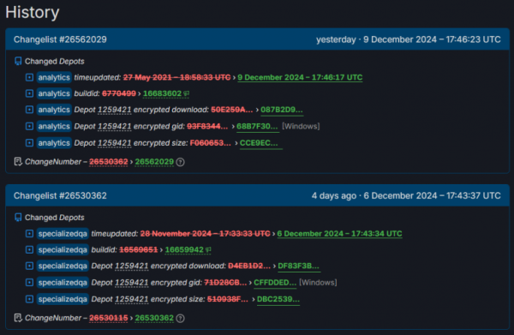Viewport: 514px width, 335px height.
Task: Click the ChangeNumber document icon for 26530115
Action: click(18, 318)
